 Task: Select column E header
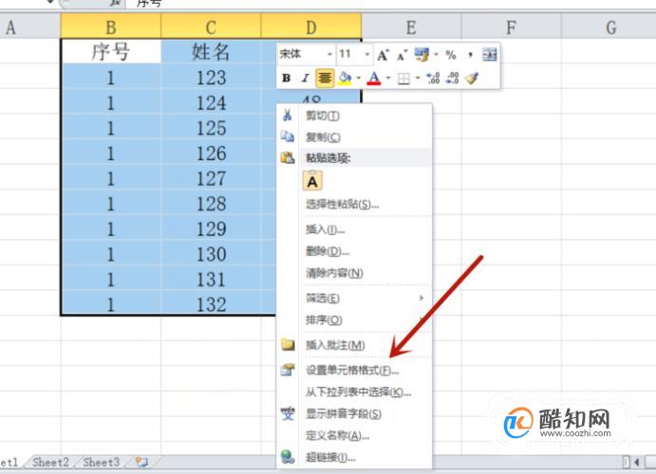click(411, 27)
